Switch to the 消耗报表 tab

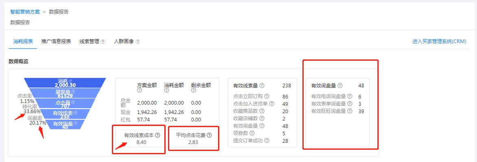(23, 42)
